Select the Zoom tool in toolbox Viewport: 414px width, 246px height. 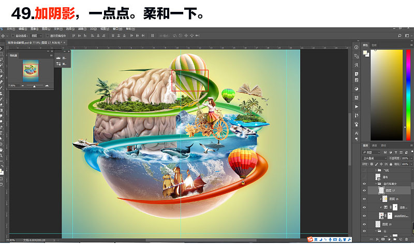click(2, 156)
